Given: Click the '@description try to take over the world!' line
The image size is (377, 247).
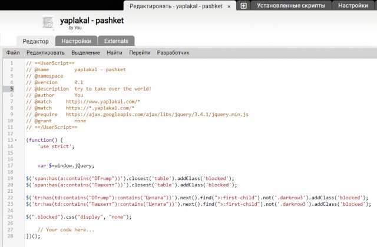Looking at the screenshot, I should 89,89.
